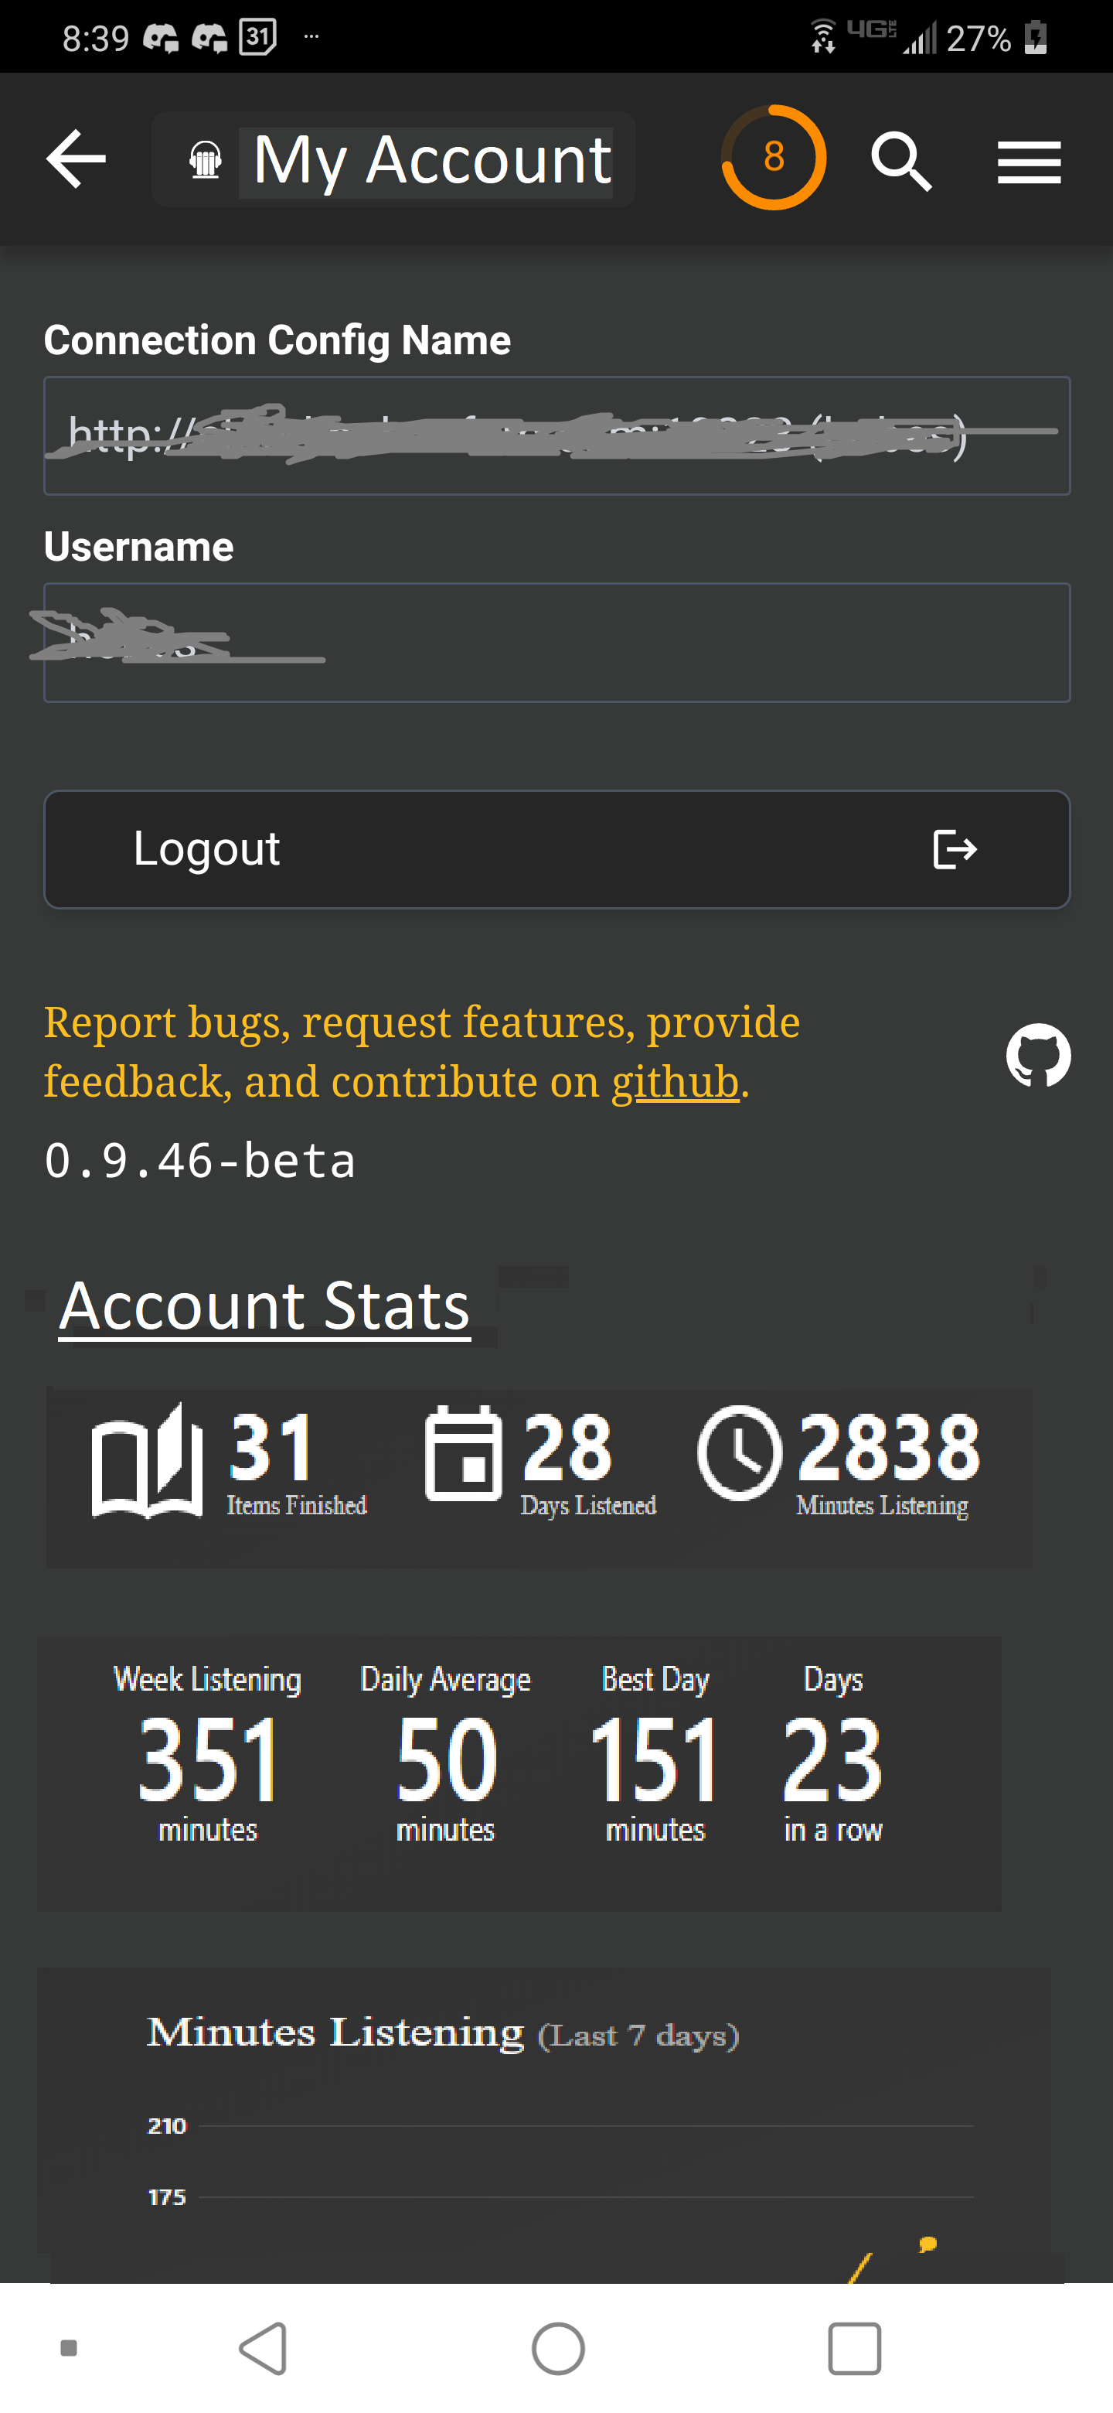
Task: Tap the clock Minutes Listening icon
Action: (740, 1453)
